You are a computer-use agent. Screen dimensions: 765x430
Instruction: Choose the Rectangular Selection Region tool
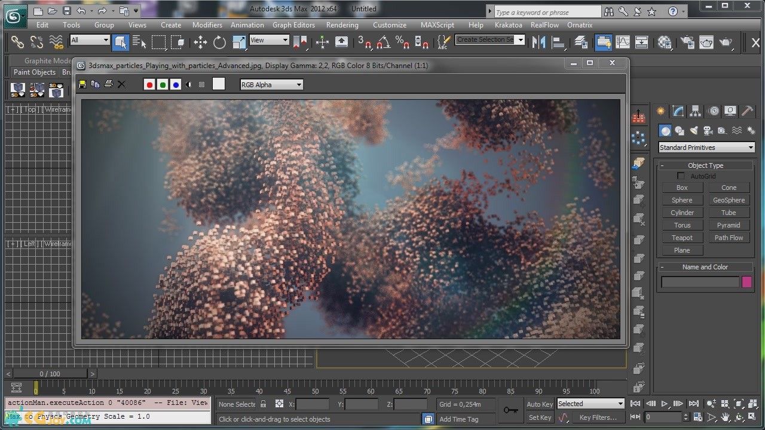click(158, 42)
